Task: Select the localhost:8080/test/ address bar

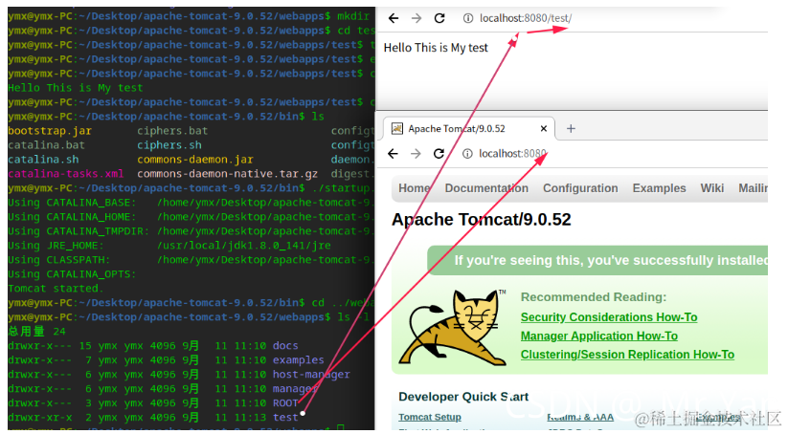Action: pyautogui.click(x=526, y=18)
